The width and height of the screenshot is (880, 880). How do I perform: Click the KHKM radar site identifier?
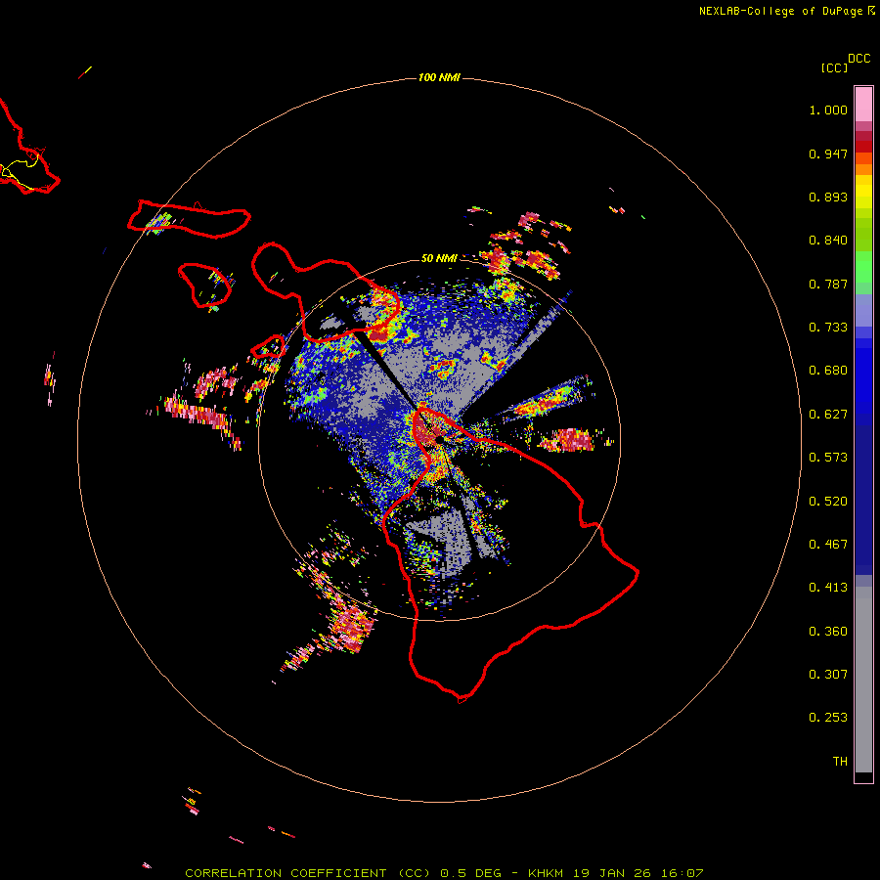[545, 873]
